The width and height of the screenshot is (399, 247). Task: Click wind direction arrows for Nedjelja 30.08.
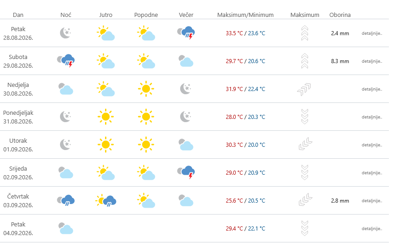pyautogui.click(x=304, y=89)
